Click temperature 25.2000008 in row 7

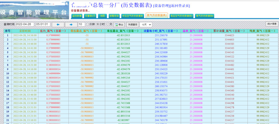[x=196, y=61]
